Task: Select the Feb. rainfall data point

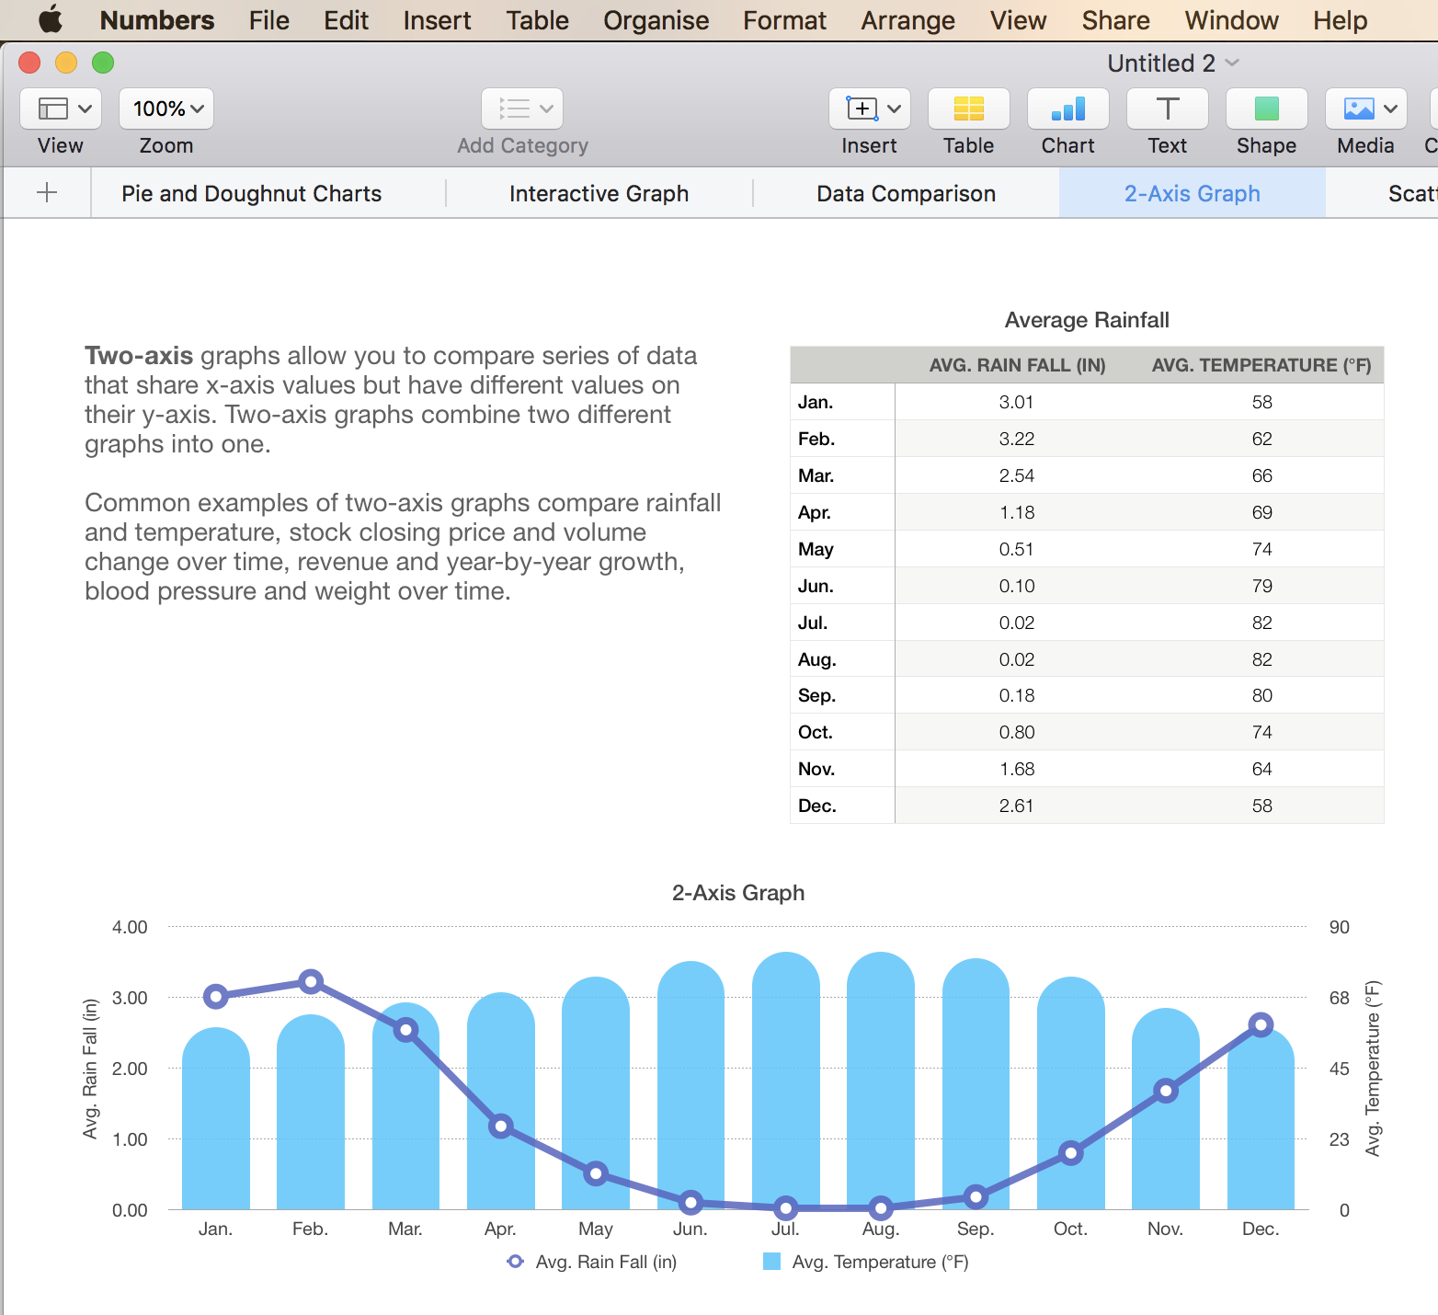Action: [311, 982]
